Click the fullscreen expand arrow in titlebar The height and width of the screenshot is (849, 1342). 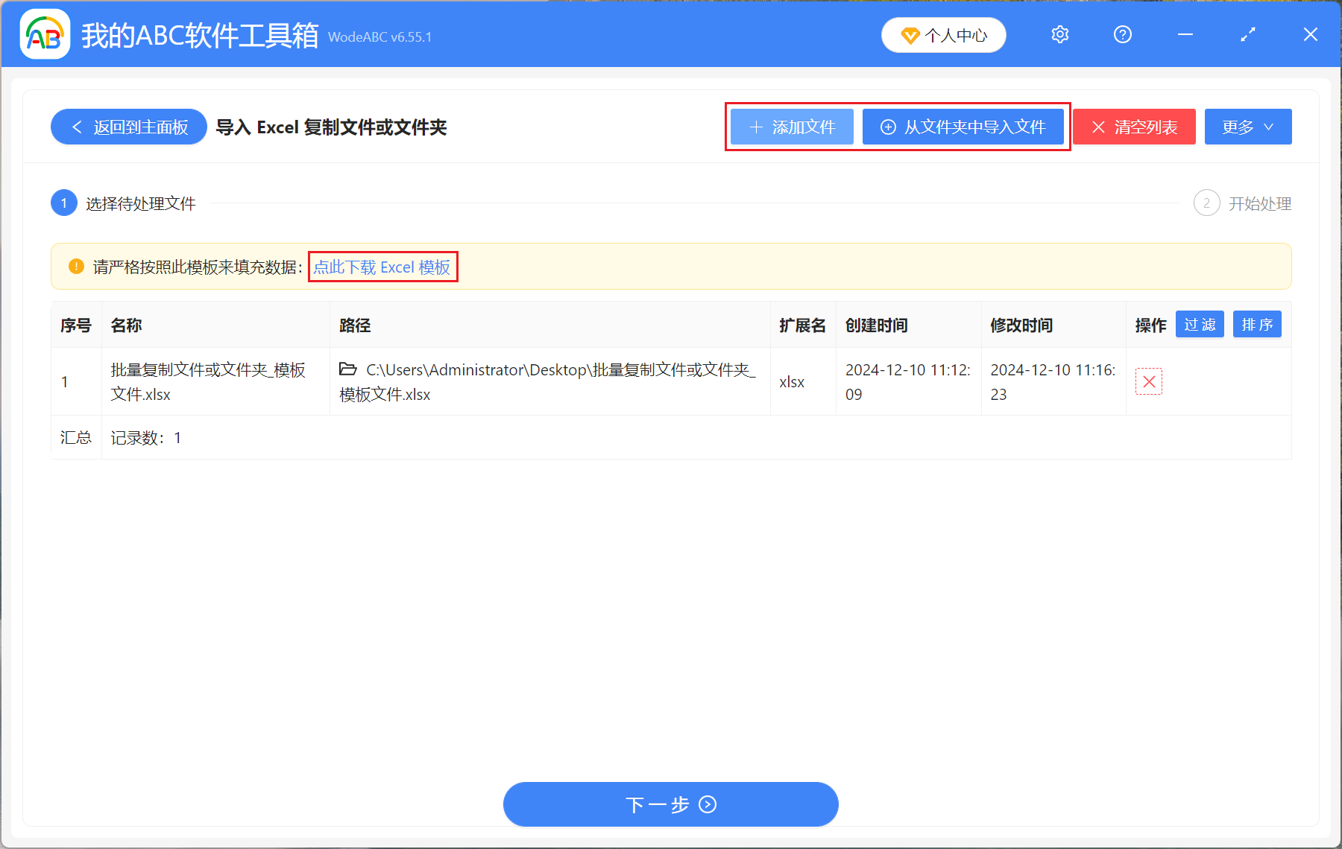pyautogui.click(x=1247, y=34)
